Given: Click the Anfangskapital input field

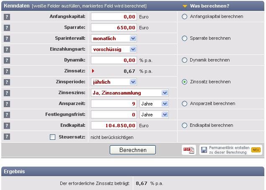Looking at the screenshot, I should click(114, 17).
